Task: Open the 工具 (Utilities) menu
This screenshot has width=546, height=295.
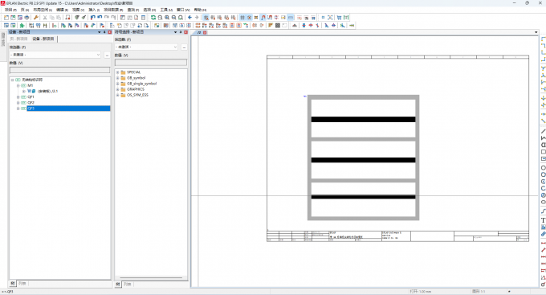Action: click(x=166, y=10)
